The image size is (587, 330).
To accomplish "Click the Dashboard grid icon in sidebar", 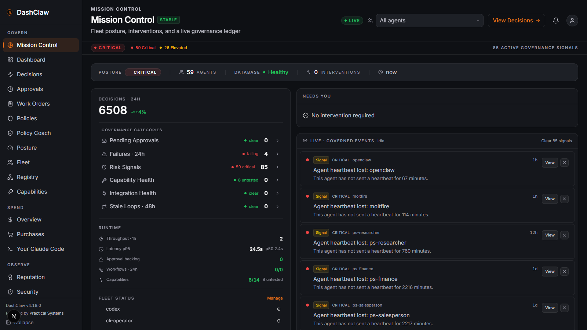I will pos(10,60).
